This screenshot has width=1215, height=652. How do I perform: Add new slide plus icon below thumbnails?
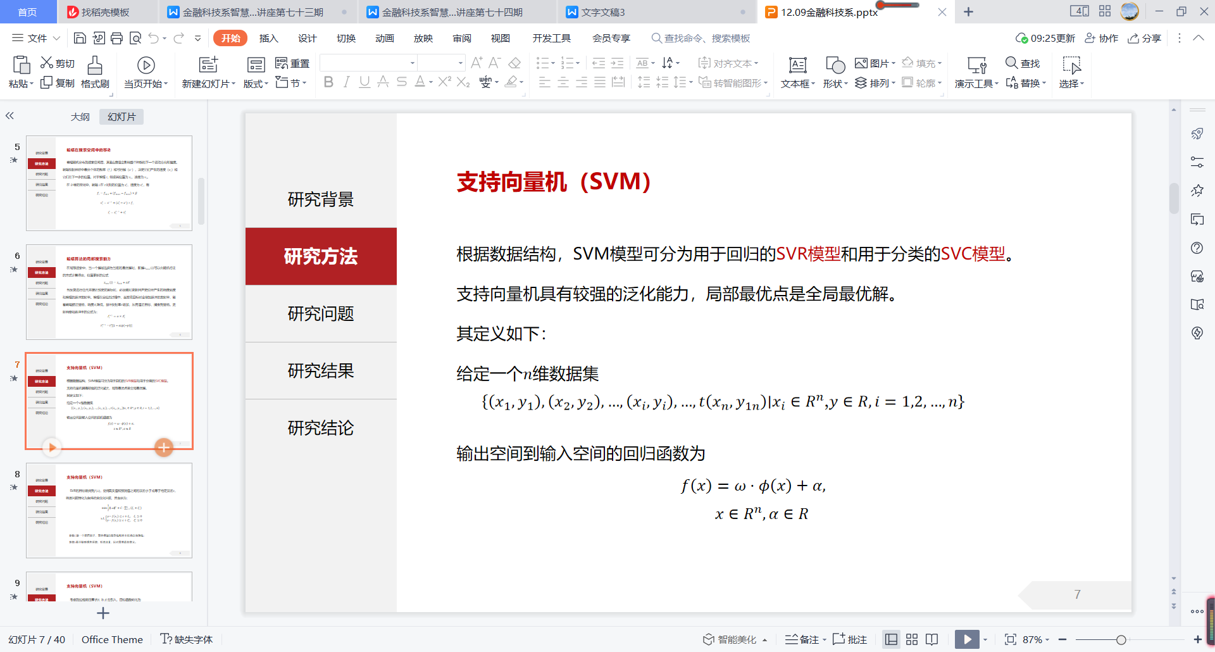point(103,613)
